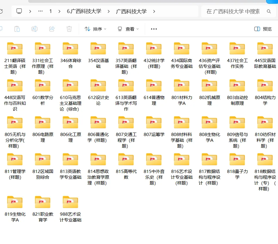Screen dimensions: 278x244
Task: Select folder 803自动控制原理
Action: 237,92
